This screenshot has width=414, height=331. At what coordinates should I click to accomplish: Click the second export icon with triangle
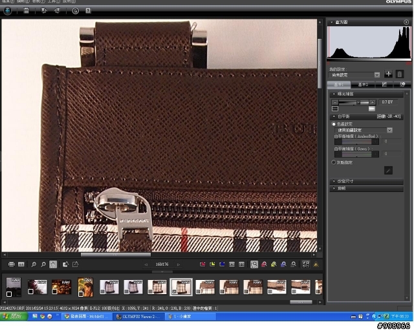[x=76, y=264]
